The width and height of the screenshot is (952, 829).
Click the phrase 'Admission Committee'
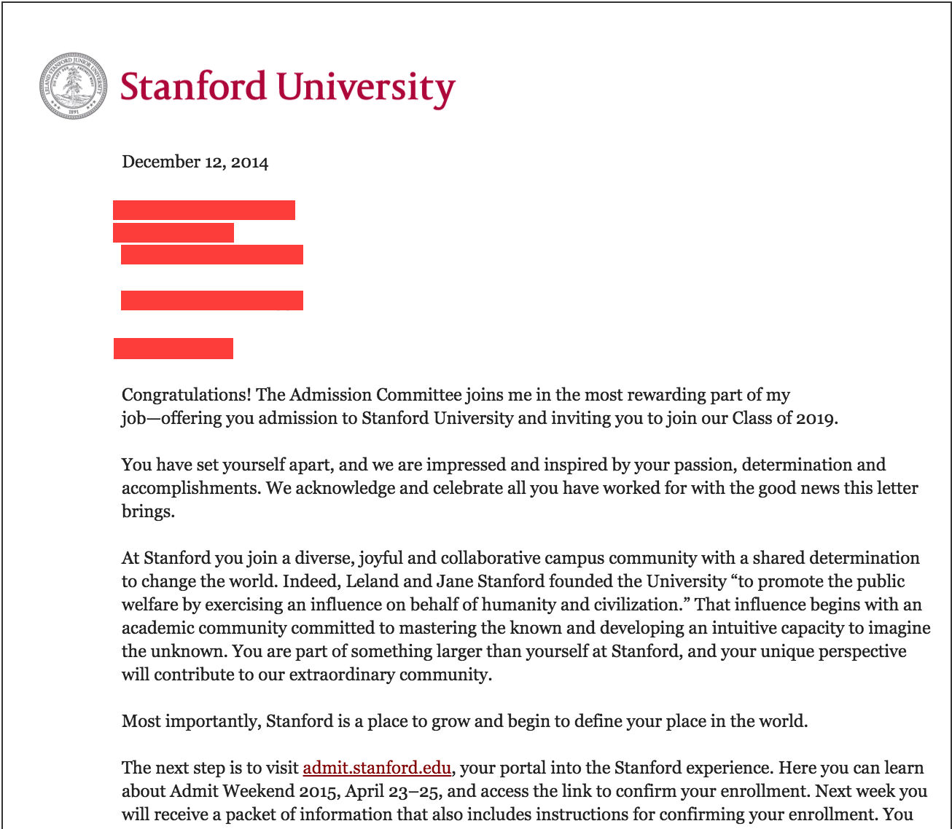tap(375, 395)
